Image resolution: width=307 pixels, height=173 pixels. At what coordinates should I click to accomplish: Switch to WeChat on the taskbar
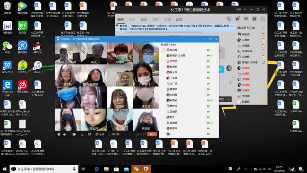pos(136,169)
